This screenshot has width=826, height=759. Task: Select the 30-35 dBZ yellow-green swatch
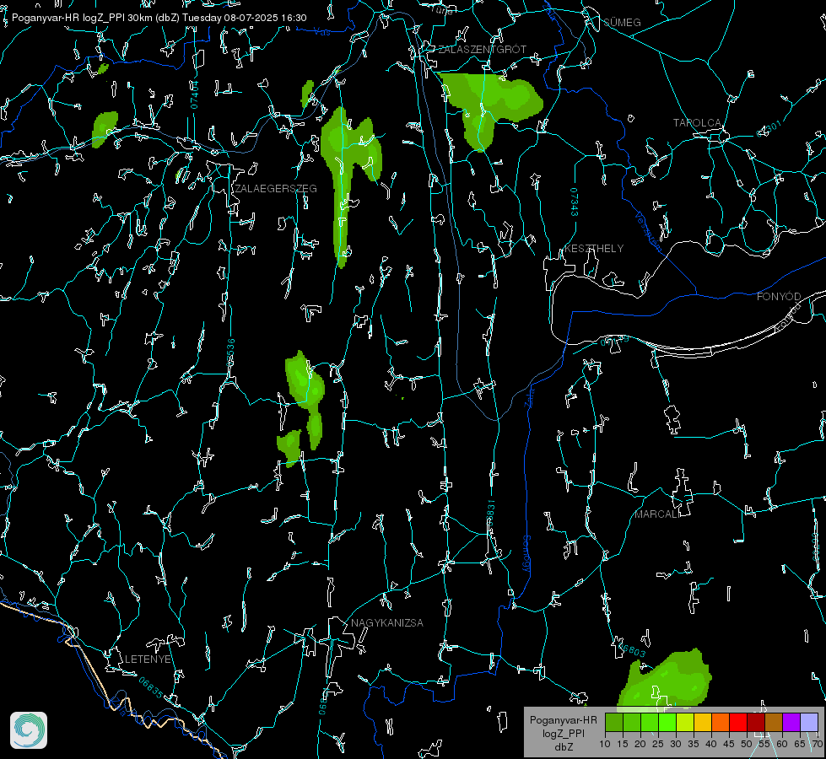tap(685, 722)
